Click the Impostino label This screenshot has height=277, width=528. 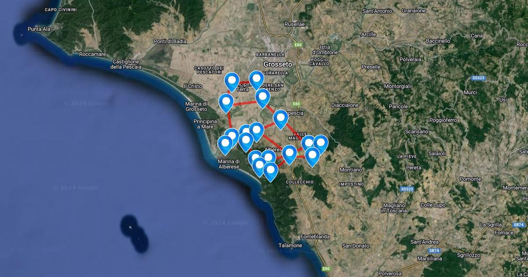352,184
